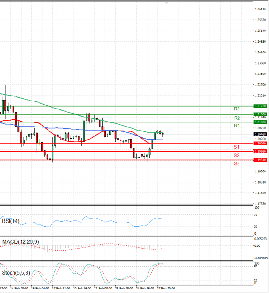This screenshot has height=293, width=269.
Task: Click the 1.23190 price axis value
Action: pyautogui.click(x=260, y=74)
